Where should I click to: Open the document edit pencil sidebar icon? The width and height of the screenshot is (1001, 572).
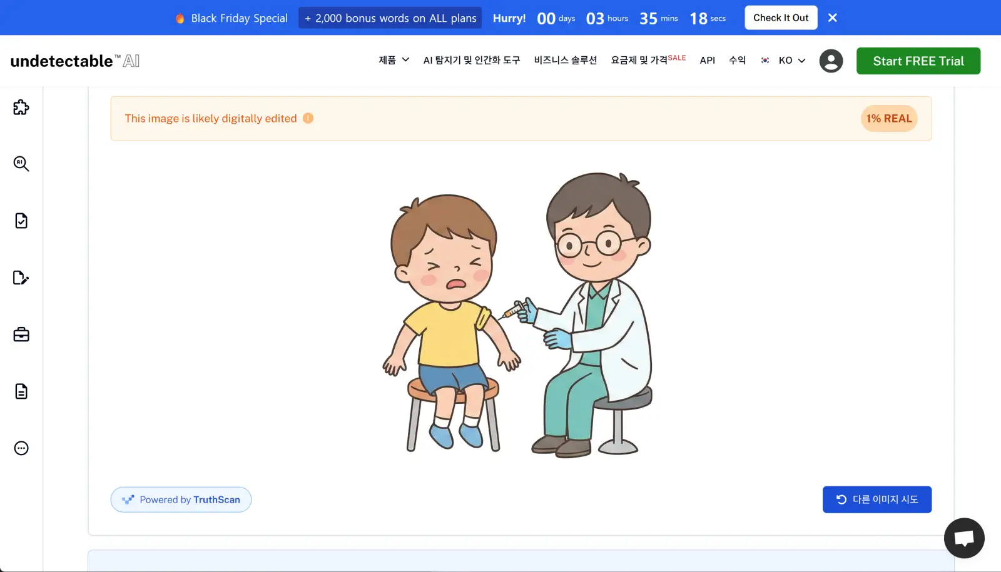21,278
